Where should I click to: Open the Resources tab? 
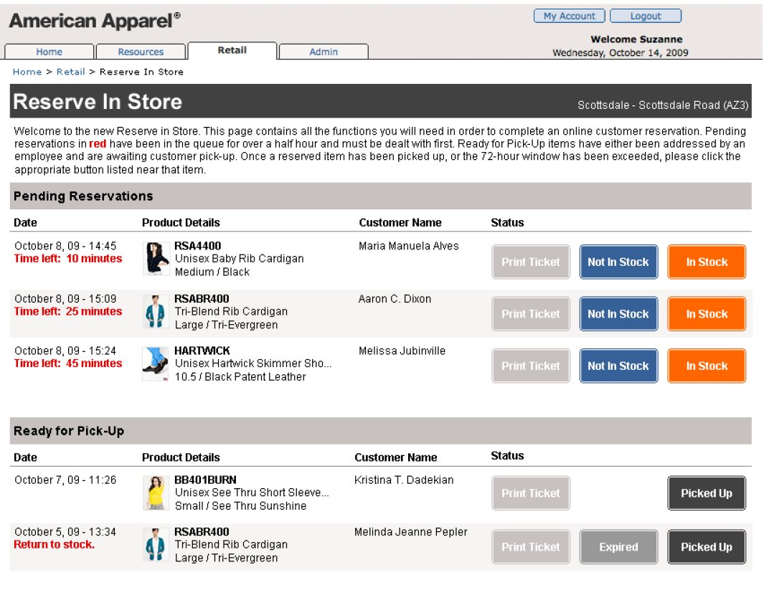(141, 52)
